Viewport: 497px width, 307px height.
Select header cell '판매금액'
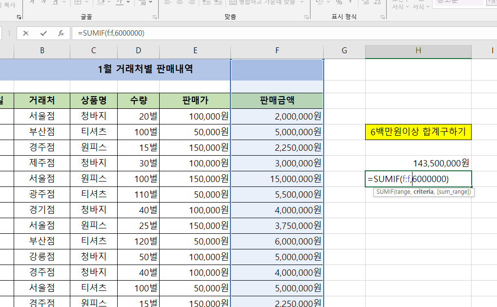(277, 101)
